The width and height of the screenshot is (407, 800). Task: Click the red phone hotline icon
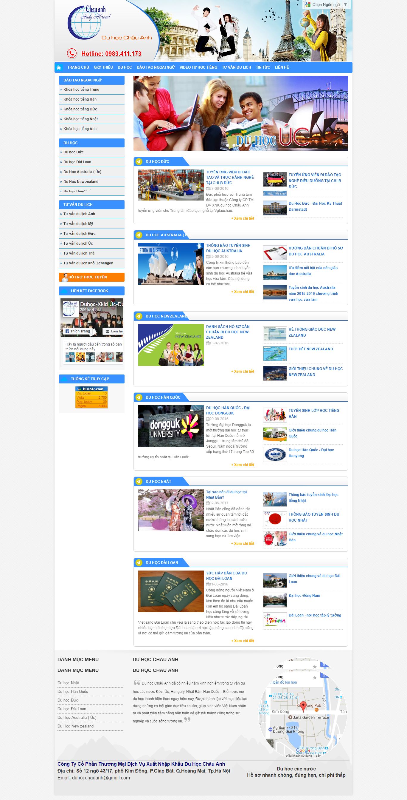tap(72, 53)
